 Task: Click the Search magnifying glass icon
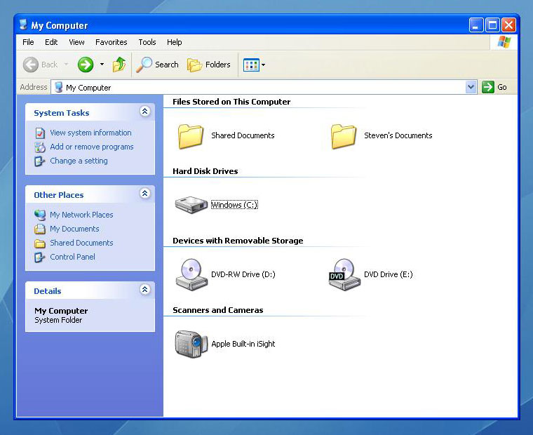[x=144, y=65]
